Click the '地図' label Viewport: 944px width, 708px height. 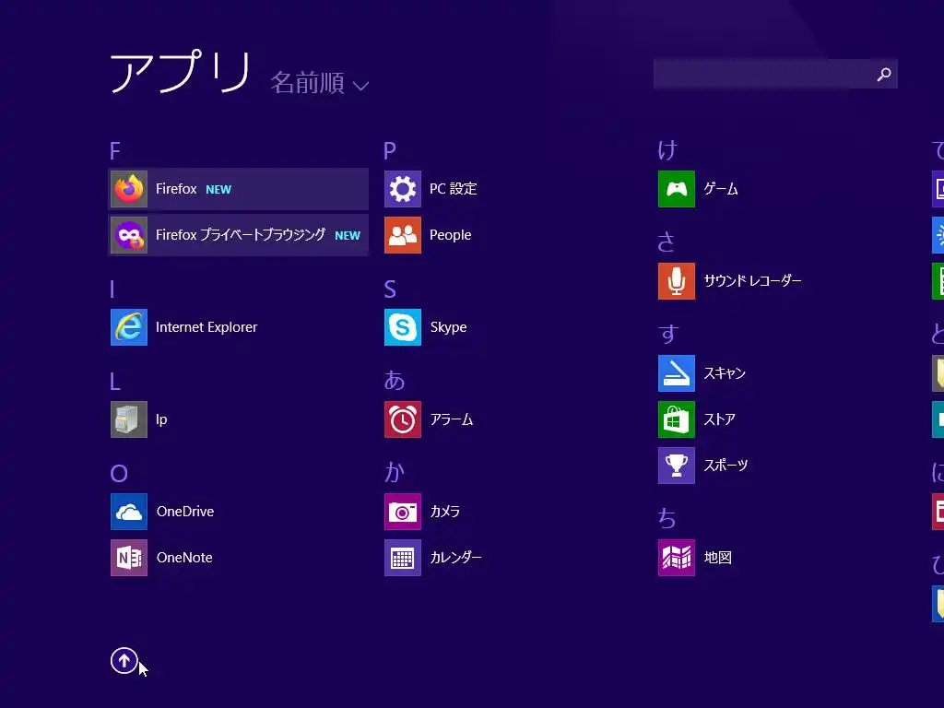click(x=717, y=558)
